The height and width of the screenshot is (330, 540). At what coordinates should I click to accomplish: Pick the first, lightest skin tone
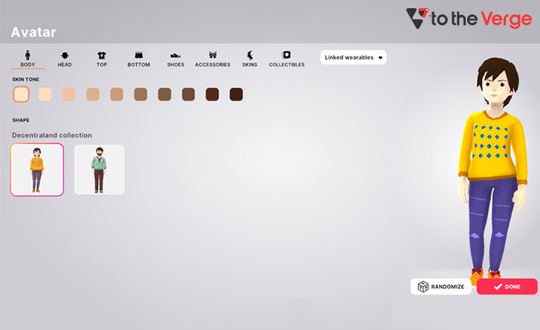tap(21, 94)
